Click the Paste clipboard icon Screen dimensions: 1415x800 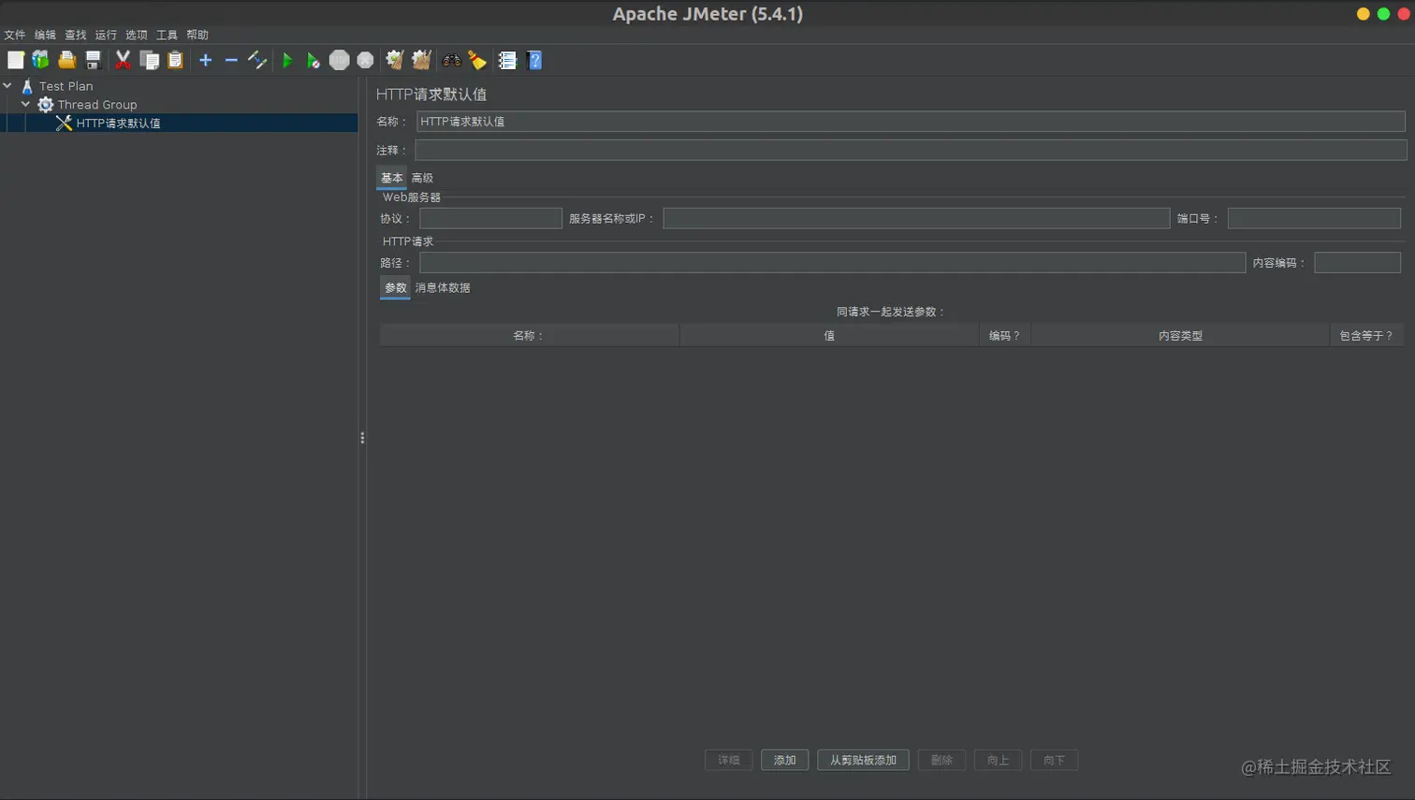point(175,60)
